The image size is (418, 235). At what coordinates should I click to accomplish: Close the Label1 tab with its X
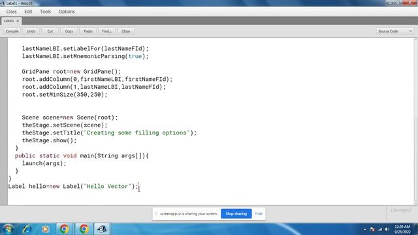point(18,21)
